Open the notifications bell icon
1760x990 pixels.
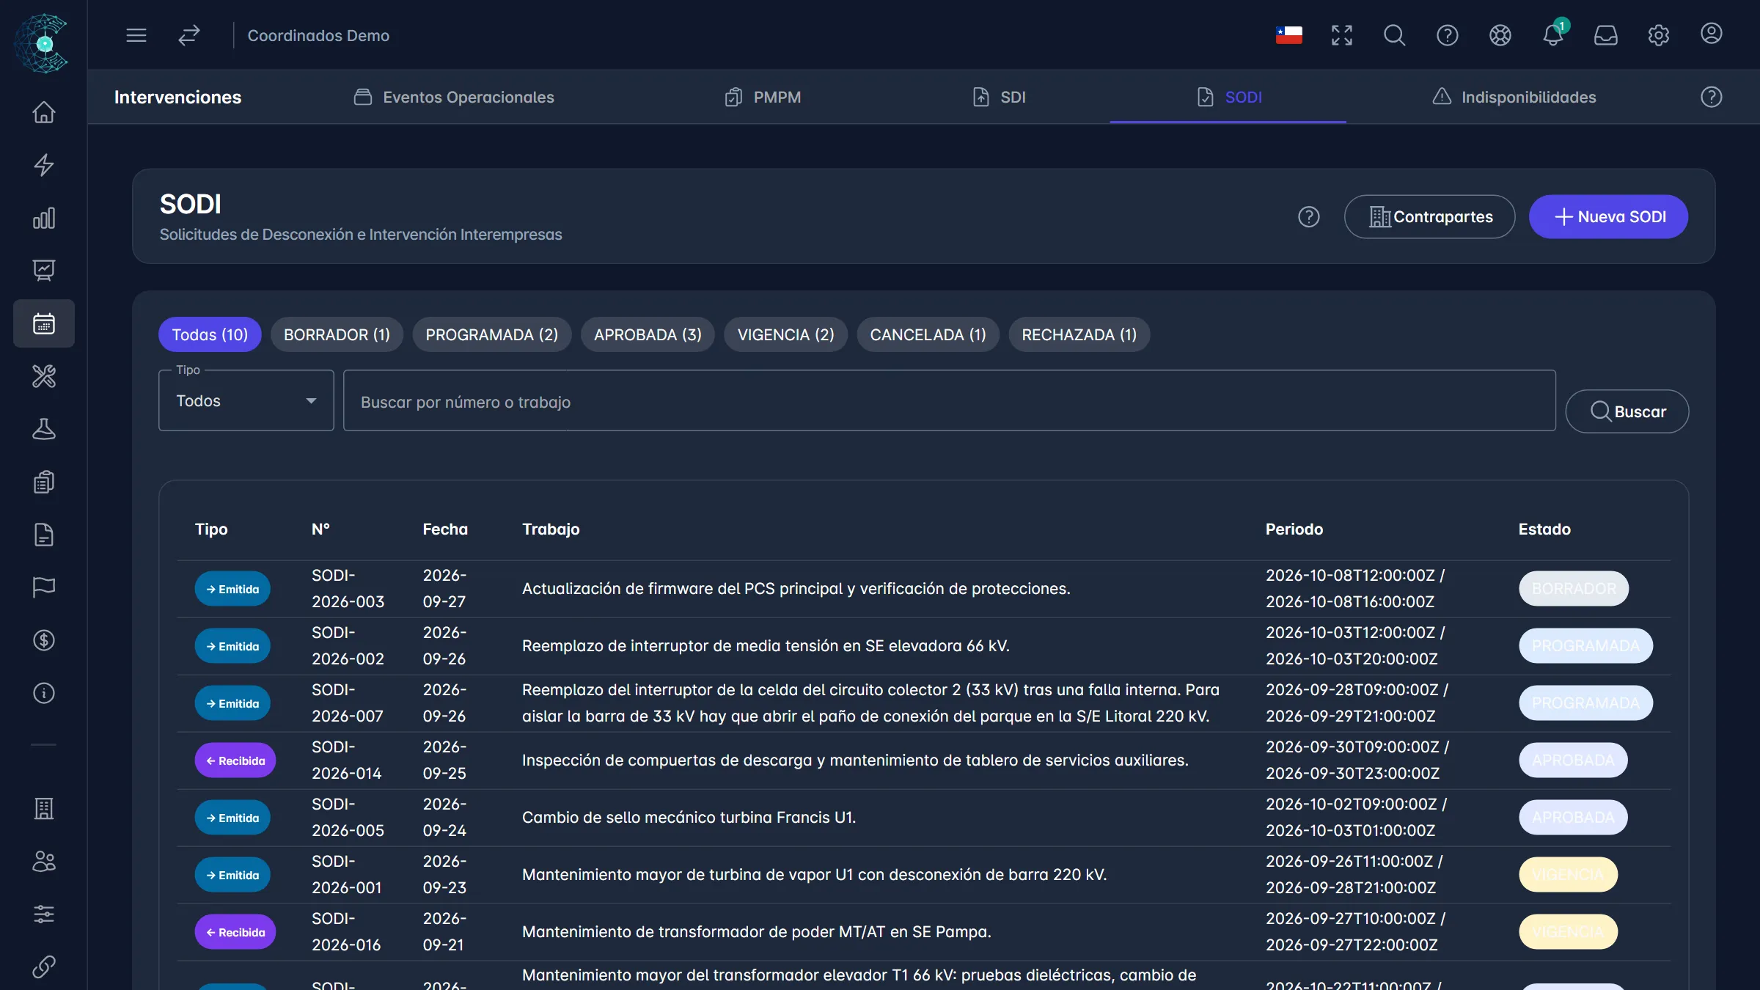(x=1553, y=34)
